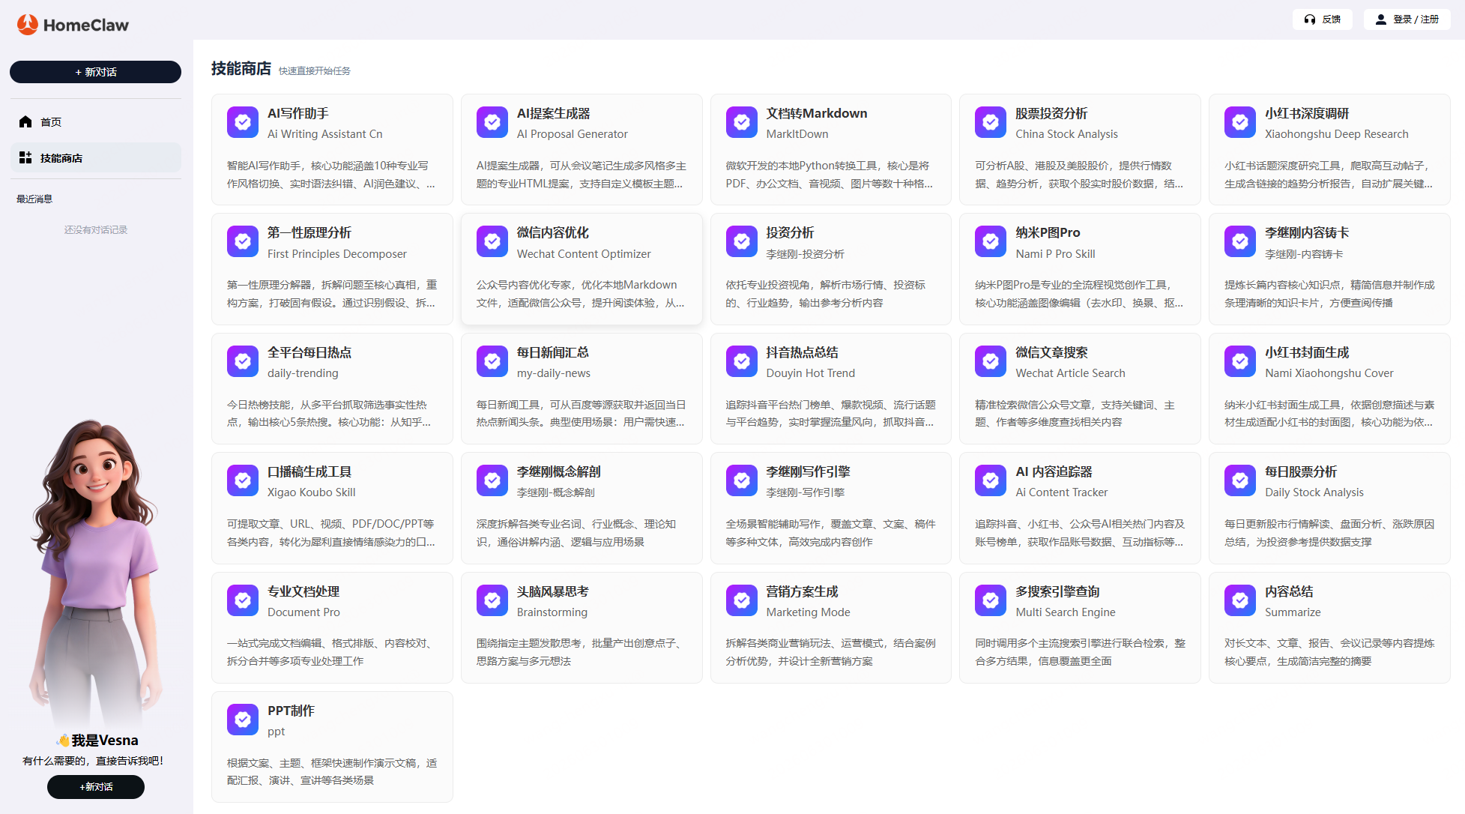Click Daily Stock Analysis subtitle

[x=1314, y=492]
